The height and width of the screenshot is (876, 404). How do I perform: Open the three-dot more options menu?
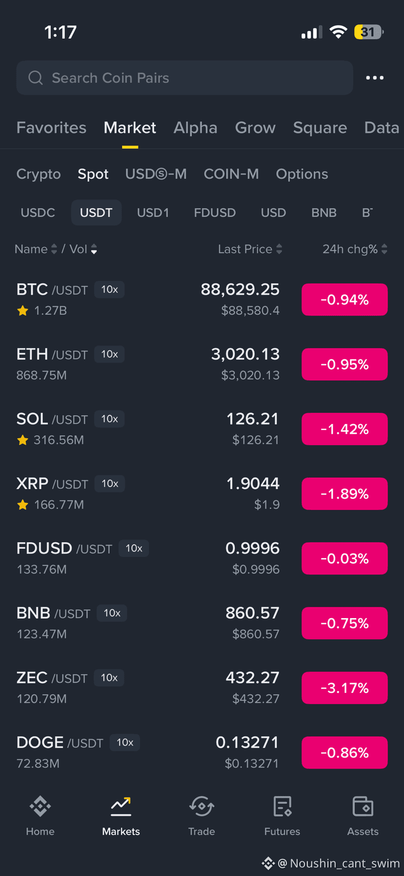click(x=375, y=78)
